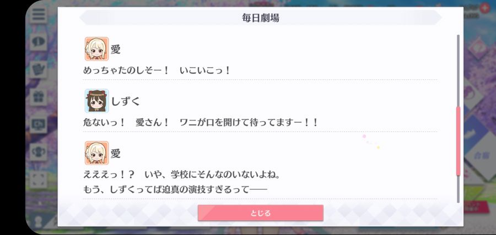Open the notices speech bubble icon
The image size is (496, 235).
pyautogui.click(x=39, y=41)
